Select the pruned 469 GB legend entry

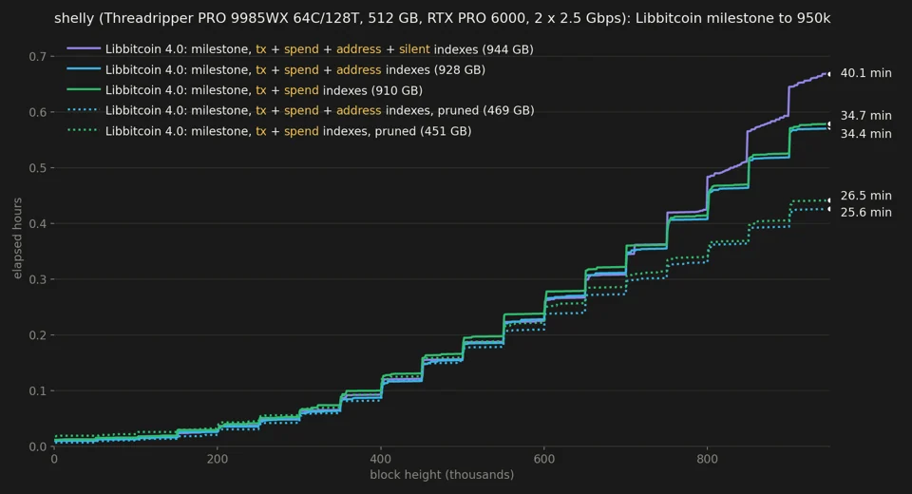coord(319,110)
